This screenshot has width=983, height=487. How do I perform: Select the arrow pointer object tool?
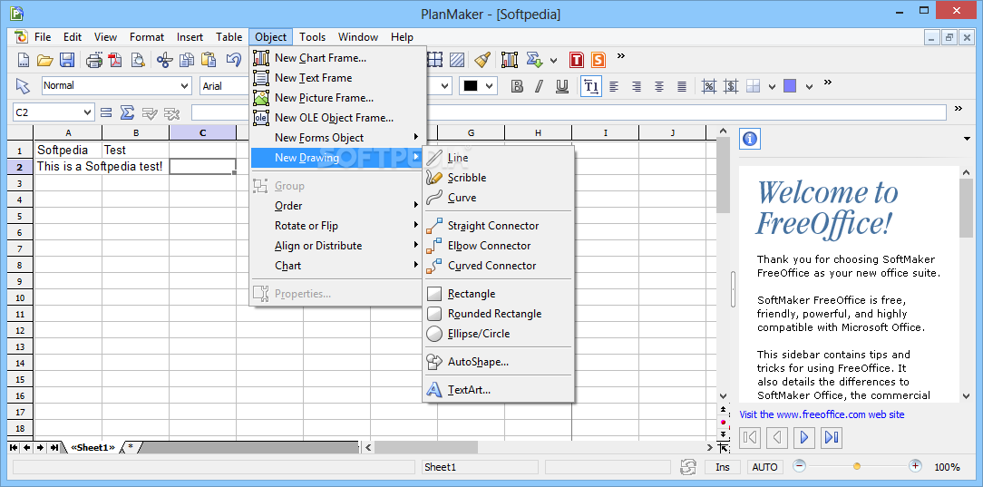pyautogui.click(x=23, y=86)
